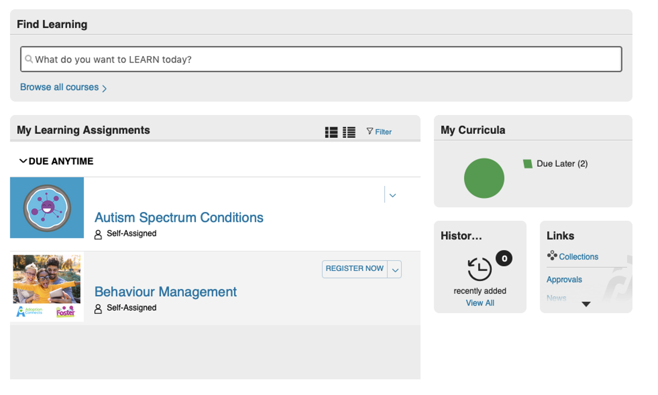The image size is (658, 395).
Task: Click the My Learning Assignments heading
Action: pyautogui.click(x=83, y=130)
